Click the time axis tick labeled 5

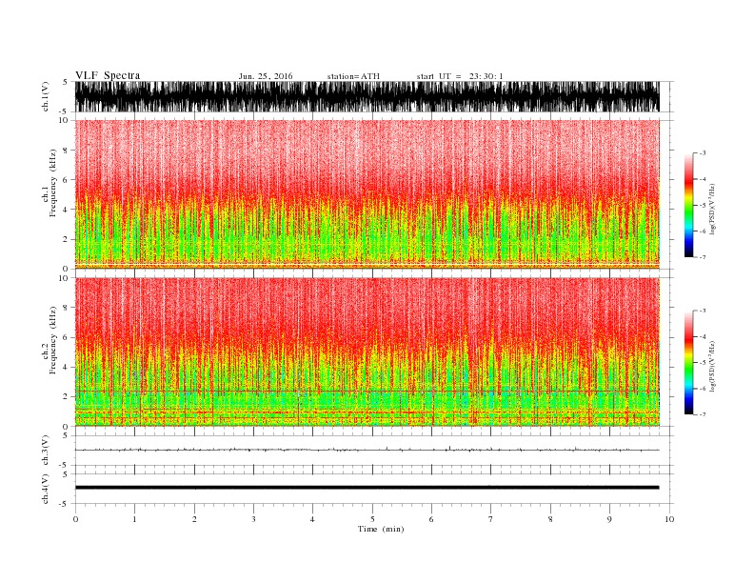(x=372, y=519)
